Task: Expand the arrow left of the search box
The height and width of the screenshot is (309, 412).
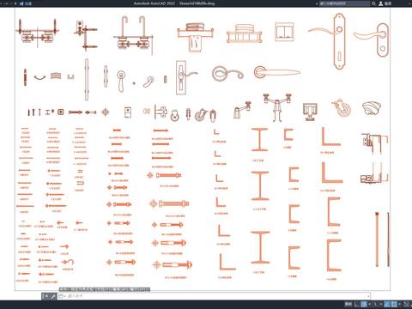Action: pyautogui.click(x=317, y=3)
